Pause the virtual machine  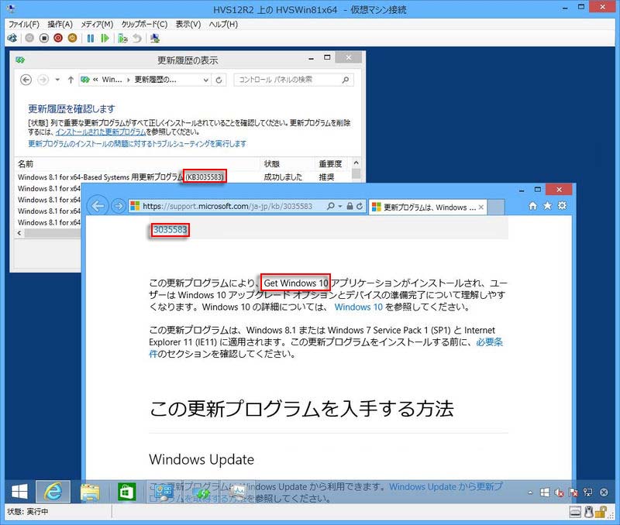click(91, 38)
